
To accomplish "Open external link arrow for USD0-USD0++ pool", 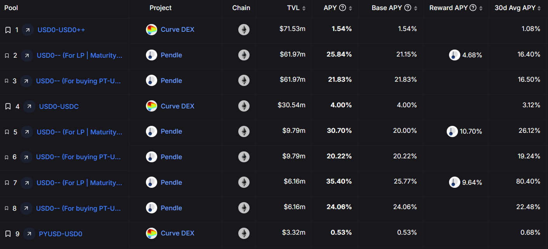I will click(x=28, y=30).
